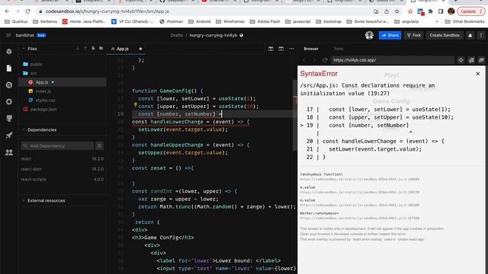This screenshot has height=274, width=488.
Task: Refresh the sandbox preview browser
Action: (325, 60)
